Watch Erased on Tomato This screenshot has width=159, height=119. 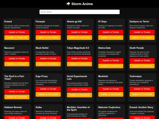tap(17, 32)
